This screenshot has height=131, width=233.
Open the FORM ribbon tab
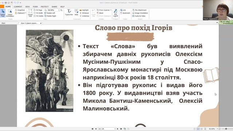pyautogui.click(x=35, y=7)
